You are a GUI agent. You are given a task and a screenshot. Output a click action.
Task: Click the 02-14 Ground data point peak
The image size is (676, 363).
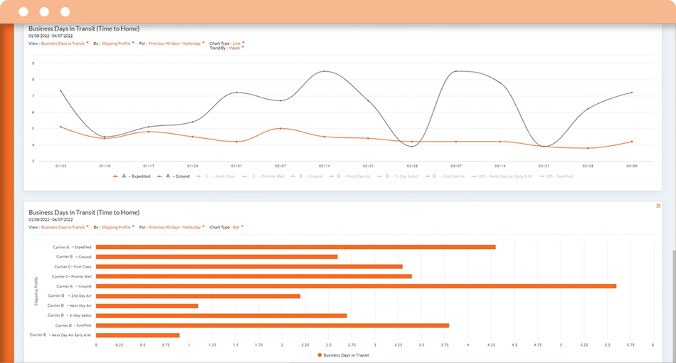tap(324, 71)
